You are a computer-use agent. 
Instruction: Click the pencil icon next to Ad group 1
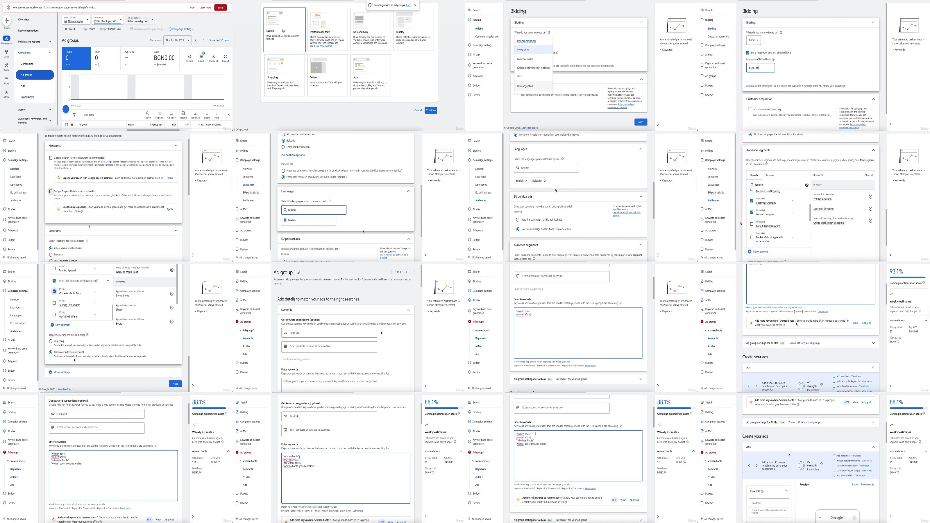[299, 272]
